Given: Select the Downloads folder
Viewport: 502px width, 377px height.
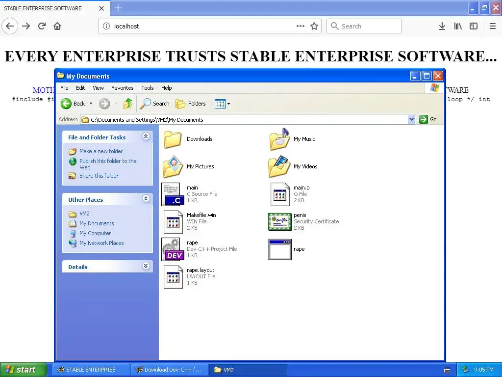Looking at the screenshot, I should (x=188, y=139).
